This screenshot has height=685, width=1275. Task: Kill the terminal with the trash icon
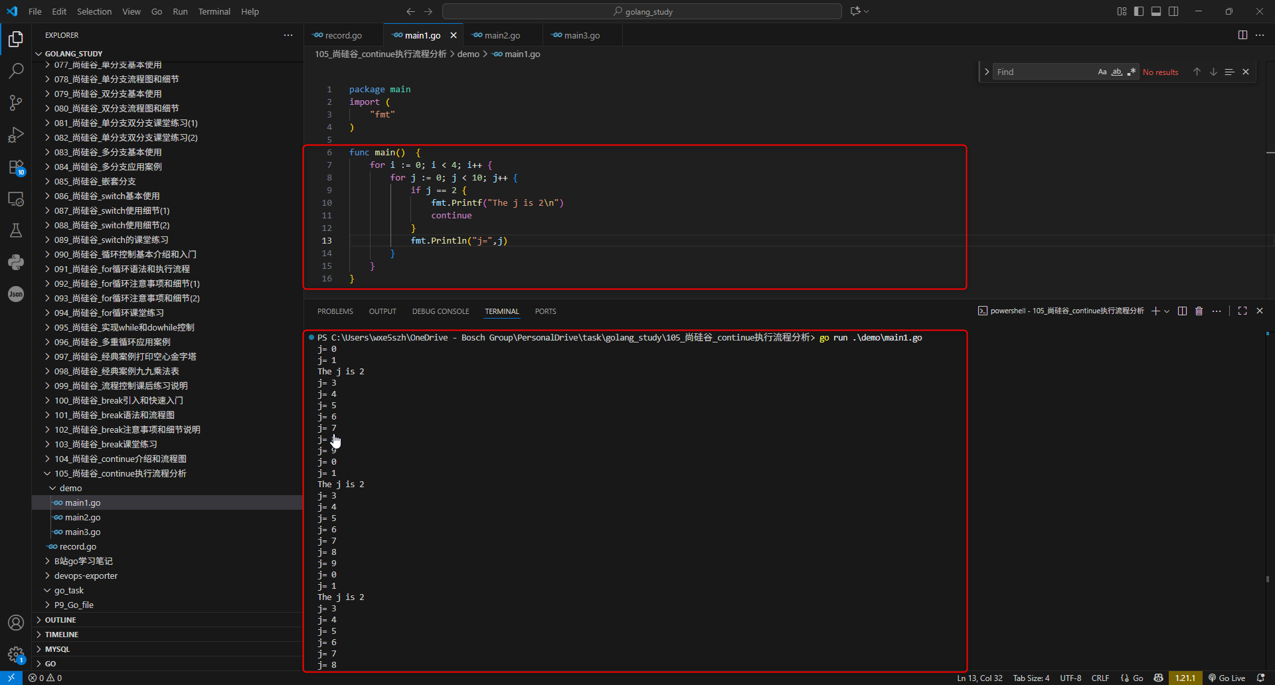tap(1199, 311)
